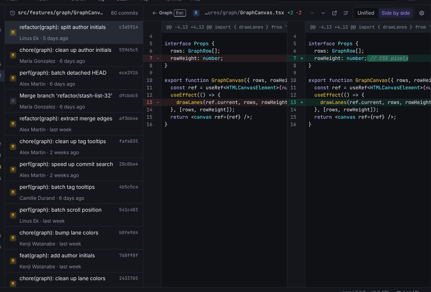Jump to previous change with up chevron
The width and height of the screenshot is (431, 292).
pyautogui.click(x=312, y=13)
